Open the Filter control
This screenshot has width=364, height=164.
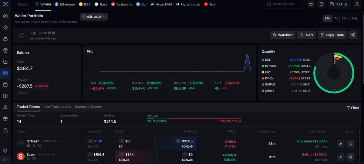(x=353, y=108)
